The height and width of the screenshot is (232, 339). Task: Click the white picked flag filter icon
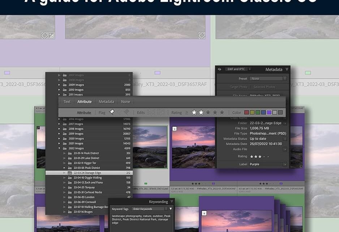[x=112, y=112]
